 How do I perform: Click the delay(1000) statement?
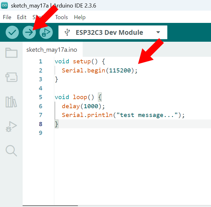(83, 106)
